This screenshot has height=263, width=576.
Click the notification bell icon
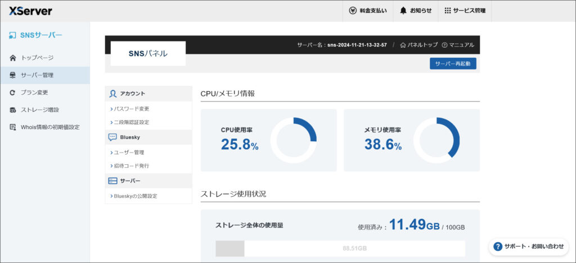pos(403,11)
